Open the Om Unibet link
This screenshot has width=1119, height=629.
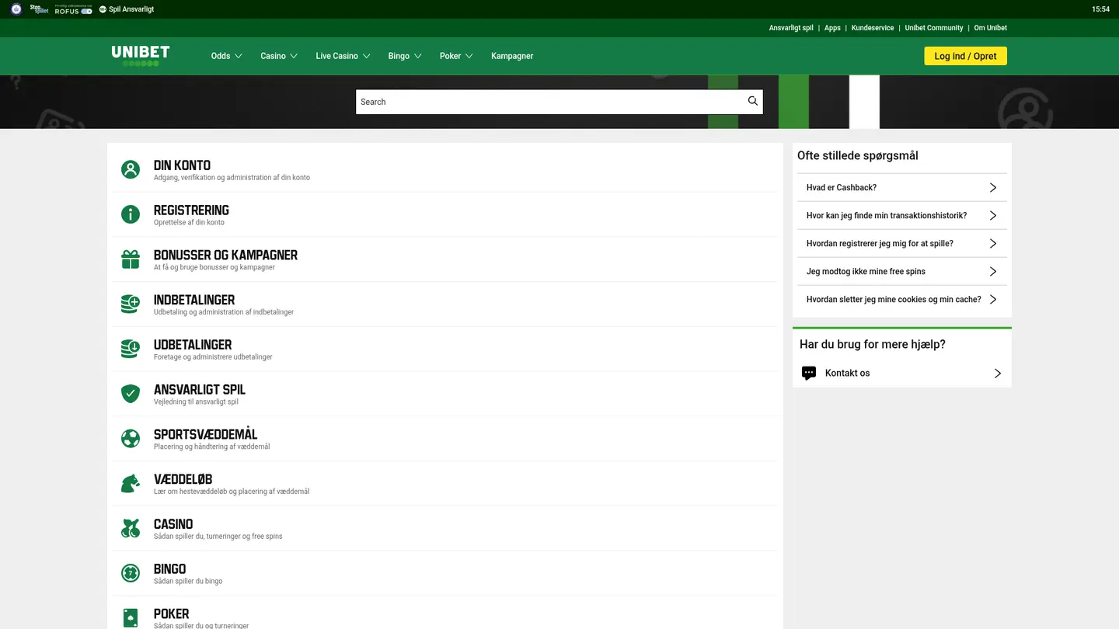(991, 28)
